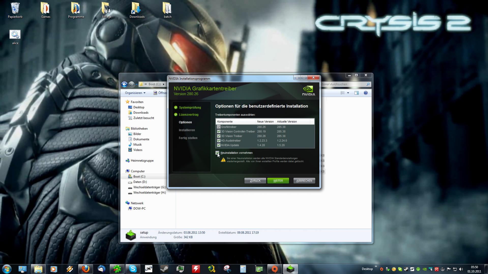Click the Explorer help icon
This screenshot has width=488, height=274.
coord(366,93)
